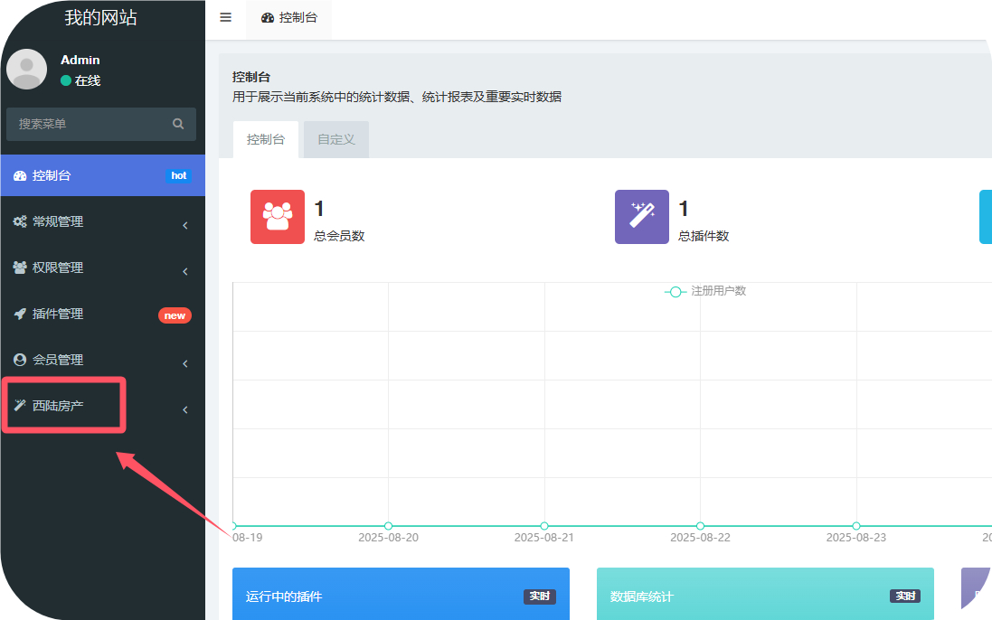Select the 控制台 dashboard icon in the sidebar
The height and width of the screenshot is (620, 992).
(x=19, y=175)
